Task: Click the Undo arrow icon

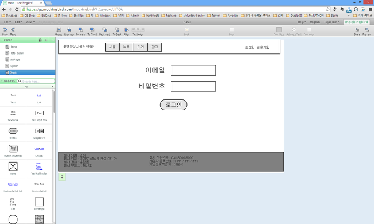Action: pyautogui.click(x=5, y=29)
